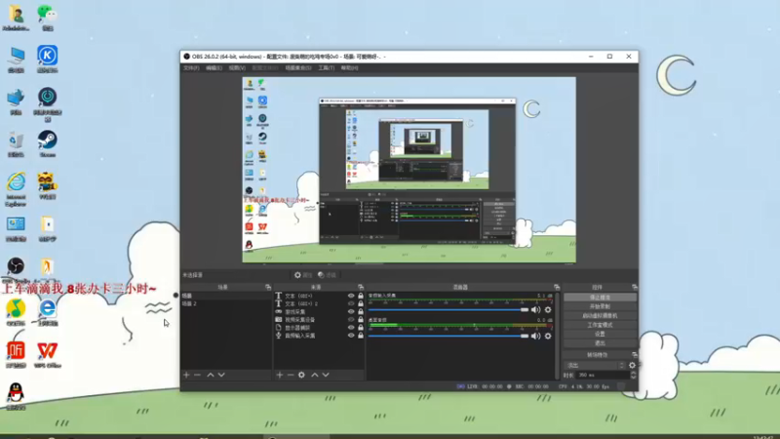Open Settings from the Controls panel

pos(600,334)
